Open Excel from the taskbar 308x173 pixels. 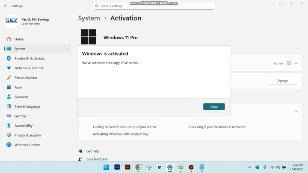[x=181, y=167]
